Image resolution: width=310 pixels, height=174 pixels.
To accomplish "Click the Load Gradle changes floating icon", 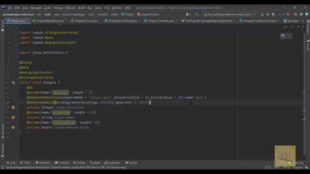I will 283,36.
